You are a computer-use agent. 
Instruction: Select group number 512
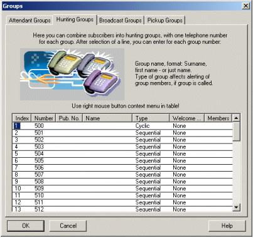coord(123,209)
